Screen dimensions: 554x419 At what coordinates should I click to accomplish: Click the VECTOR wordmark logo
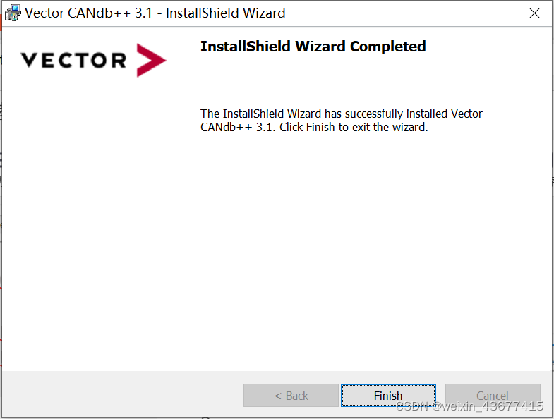click(73, 60)
